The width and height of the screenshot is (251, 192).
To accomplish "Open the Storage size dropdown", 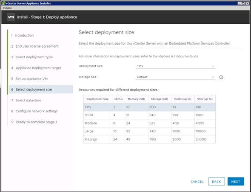I will [x=175, y=77].
